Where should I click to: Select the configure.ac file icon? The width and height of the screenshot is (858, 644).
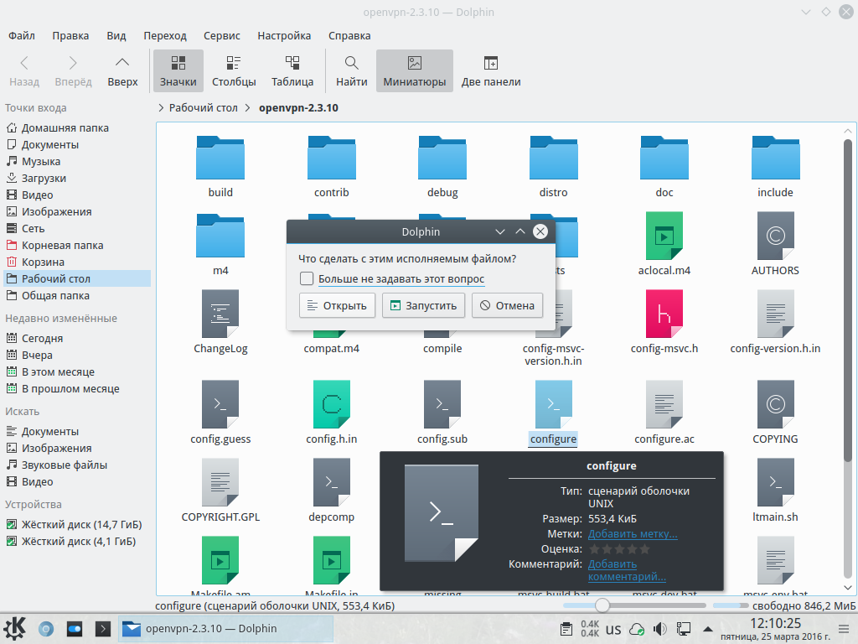click(664, 404)
